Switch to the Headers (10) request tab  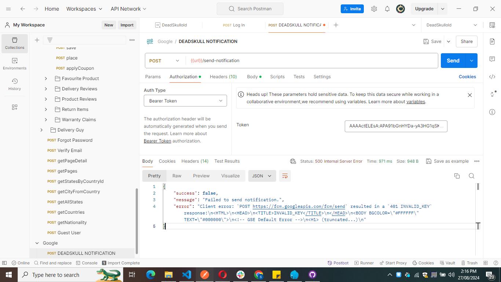coord(223,77)
